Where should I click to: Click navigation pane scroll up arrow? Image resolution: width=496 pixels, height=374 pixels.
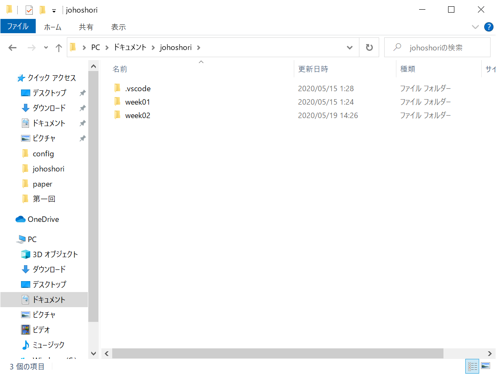[93, 66]
